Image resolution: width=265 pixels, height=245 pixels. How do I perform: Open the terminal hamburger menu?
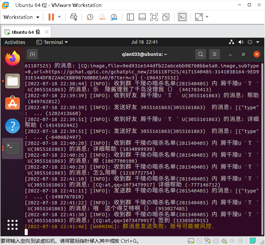coord(215,54)
